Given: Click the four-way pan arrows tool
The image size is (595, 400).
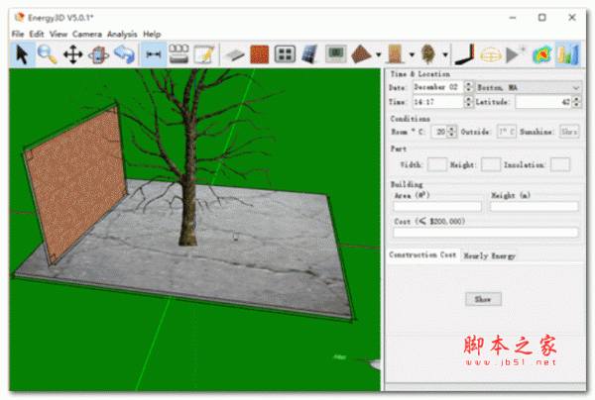Looking at the screenshot, I should [x=72, y=53].
